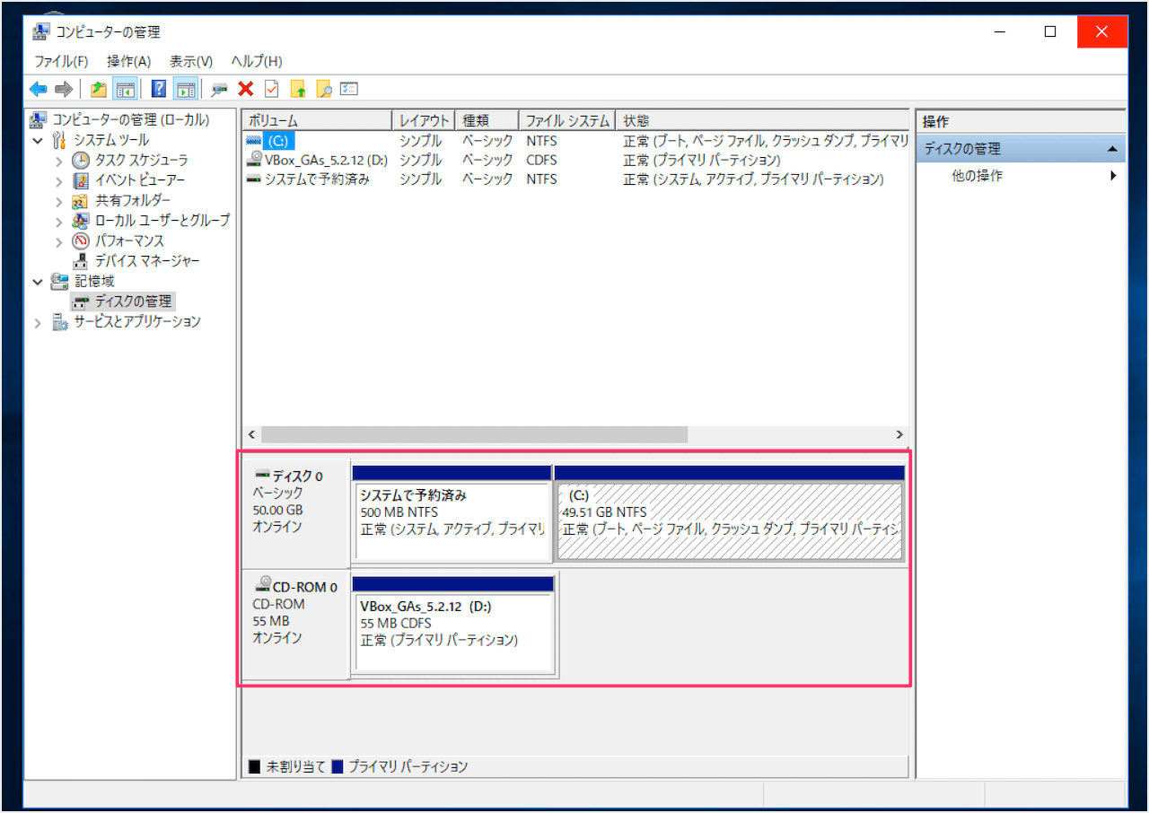1149x813 pixels.
Task: Expand the サービスとアプリケーション node
Action: point(38,322)
